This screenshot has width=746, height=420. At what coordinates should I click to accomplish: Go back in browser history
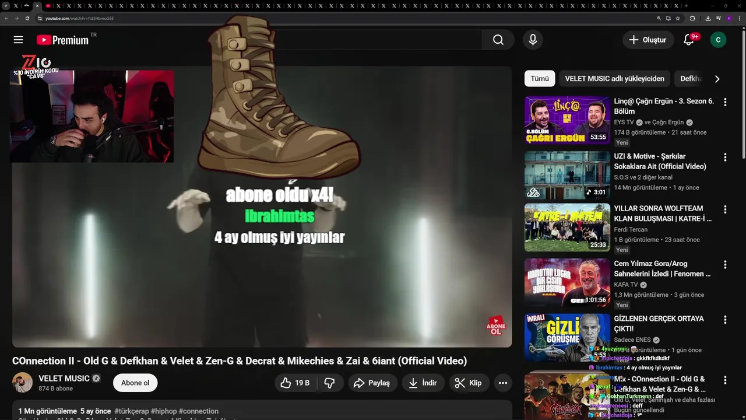6,18
